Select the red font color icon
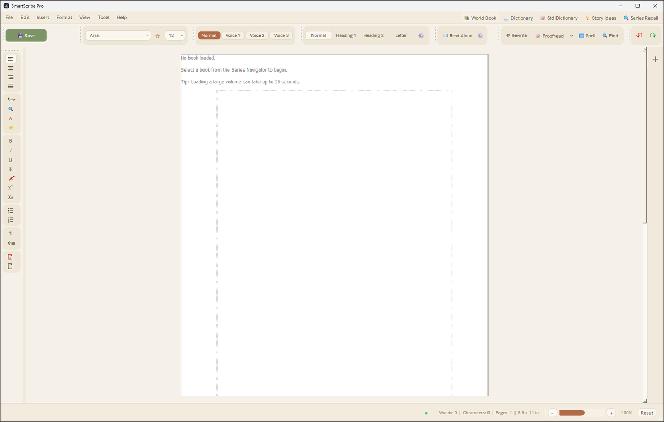This screenshot has height=422, width=664. click(11, 118)
